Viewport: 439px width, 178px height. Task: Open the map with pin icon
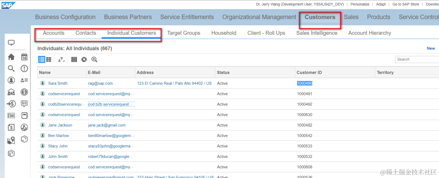[11, 140]
